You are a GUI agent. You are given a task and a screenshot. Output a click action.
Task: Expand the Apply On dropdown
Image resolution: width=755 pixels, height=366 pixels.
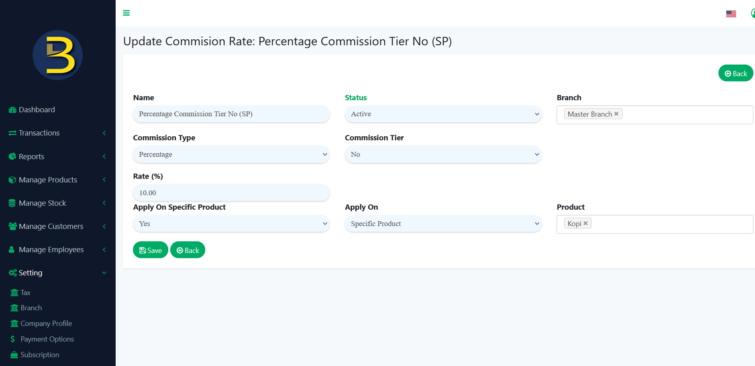coord(443,223)
